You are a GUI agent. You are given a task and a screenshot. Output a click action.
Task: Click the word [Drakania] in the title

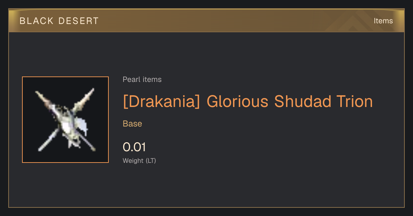(x=161, y=102)
